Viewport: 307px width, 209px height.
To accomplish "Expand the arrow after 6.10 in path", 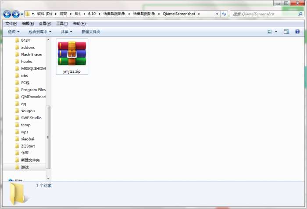I will coord(100,14).
